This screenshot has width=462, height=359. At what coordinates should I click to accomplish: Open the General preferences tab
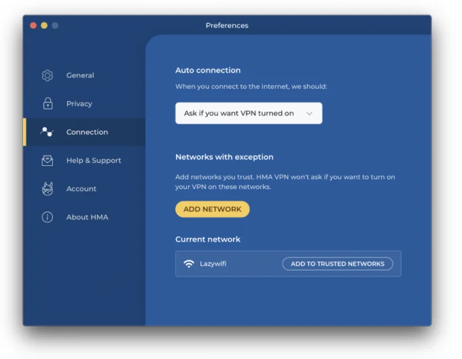(x=84, y=75)
